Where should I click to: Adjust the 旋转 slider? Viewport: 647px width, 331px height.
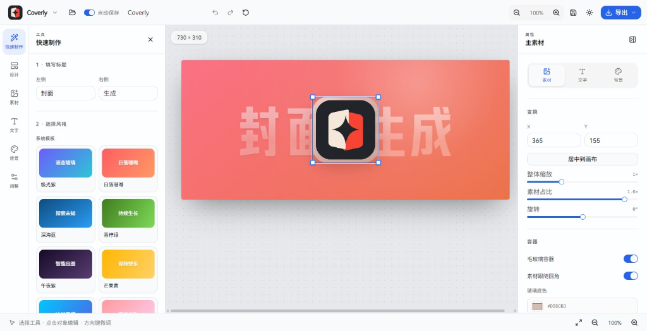pos(583,217)
